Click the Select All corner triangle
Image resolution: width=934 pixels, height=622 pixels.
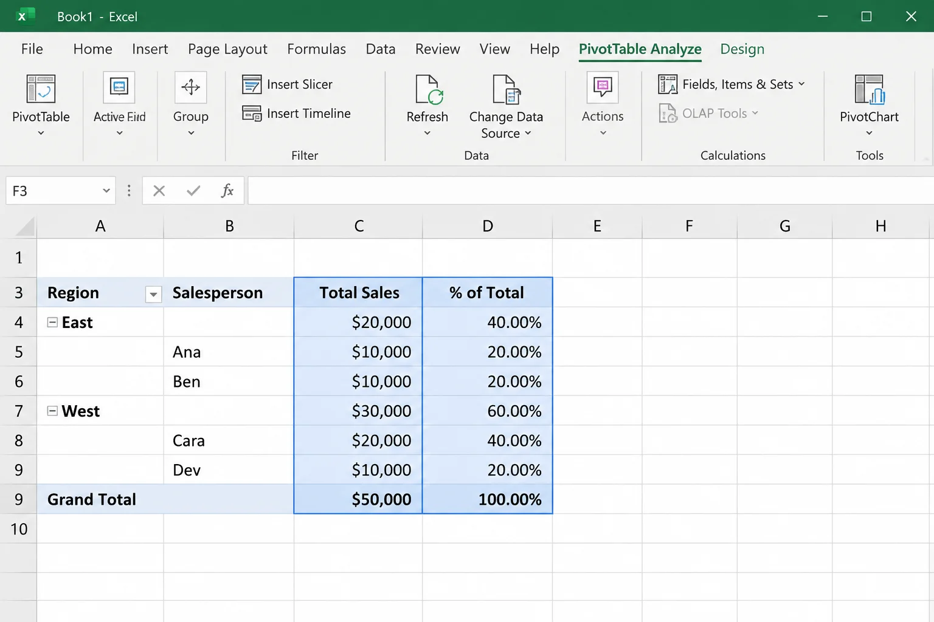[x=25, y=226]
